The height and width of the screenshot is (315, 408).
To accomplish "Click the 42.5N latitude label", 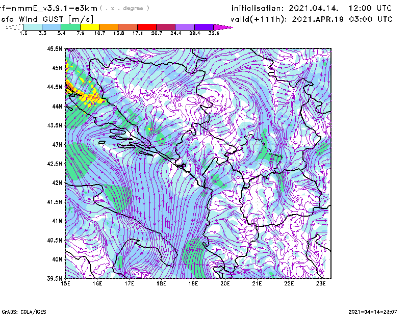I will 55,164.
